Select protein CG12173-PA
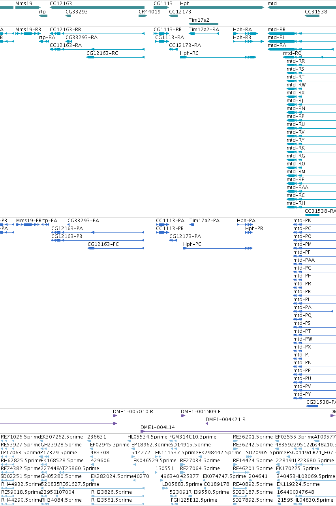The height and width of the screenshot is (506, 336). click(185, 236)
